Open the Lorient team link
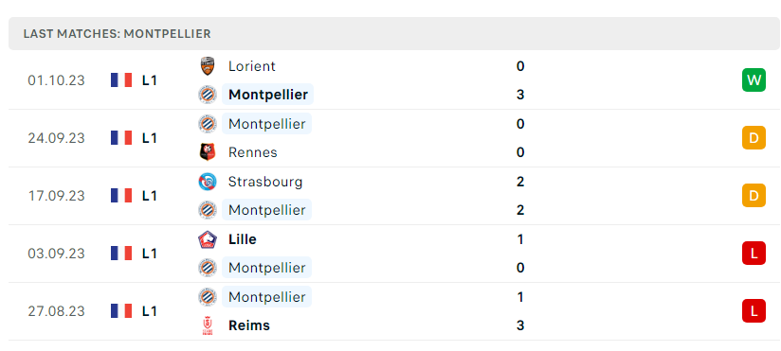781x351 pixels. click(x=251, y=66)
